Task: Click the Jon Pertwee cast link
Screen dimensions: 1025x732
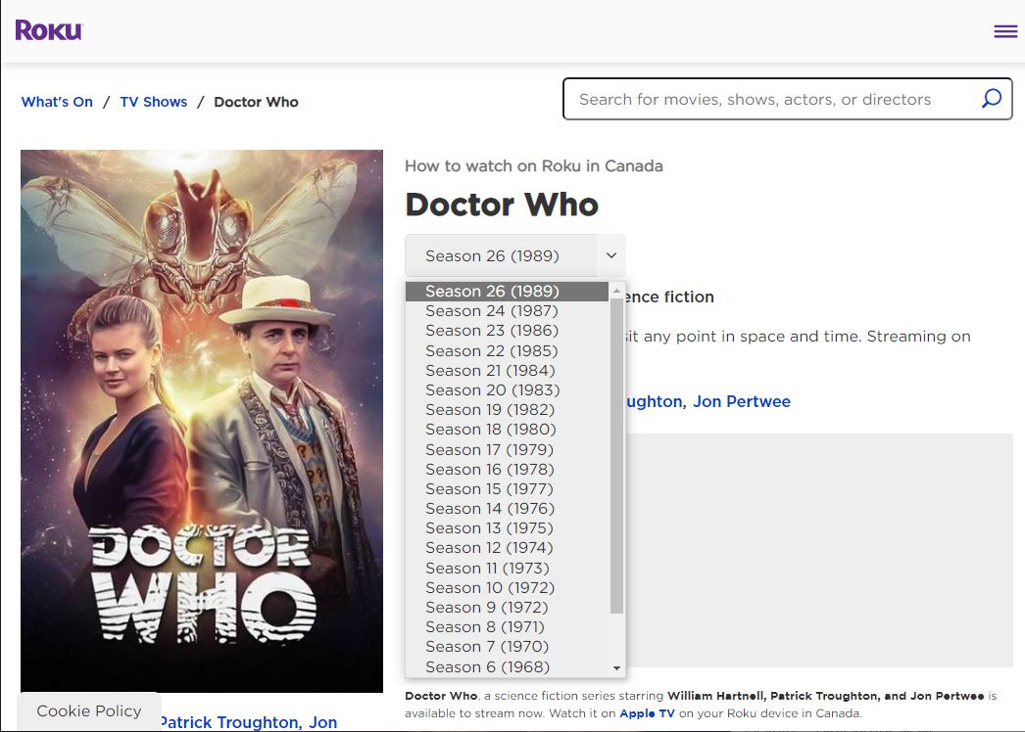Action: [x=741, y=401]
